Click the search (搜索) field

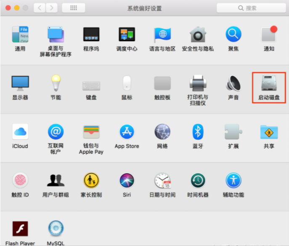(x=250, y=8)
